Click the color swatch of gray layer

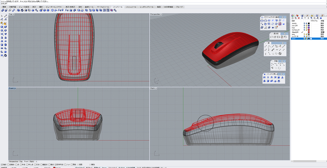click(309, 34)
